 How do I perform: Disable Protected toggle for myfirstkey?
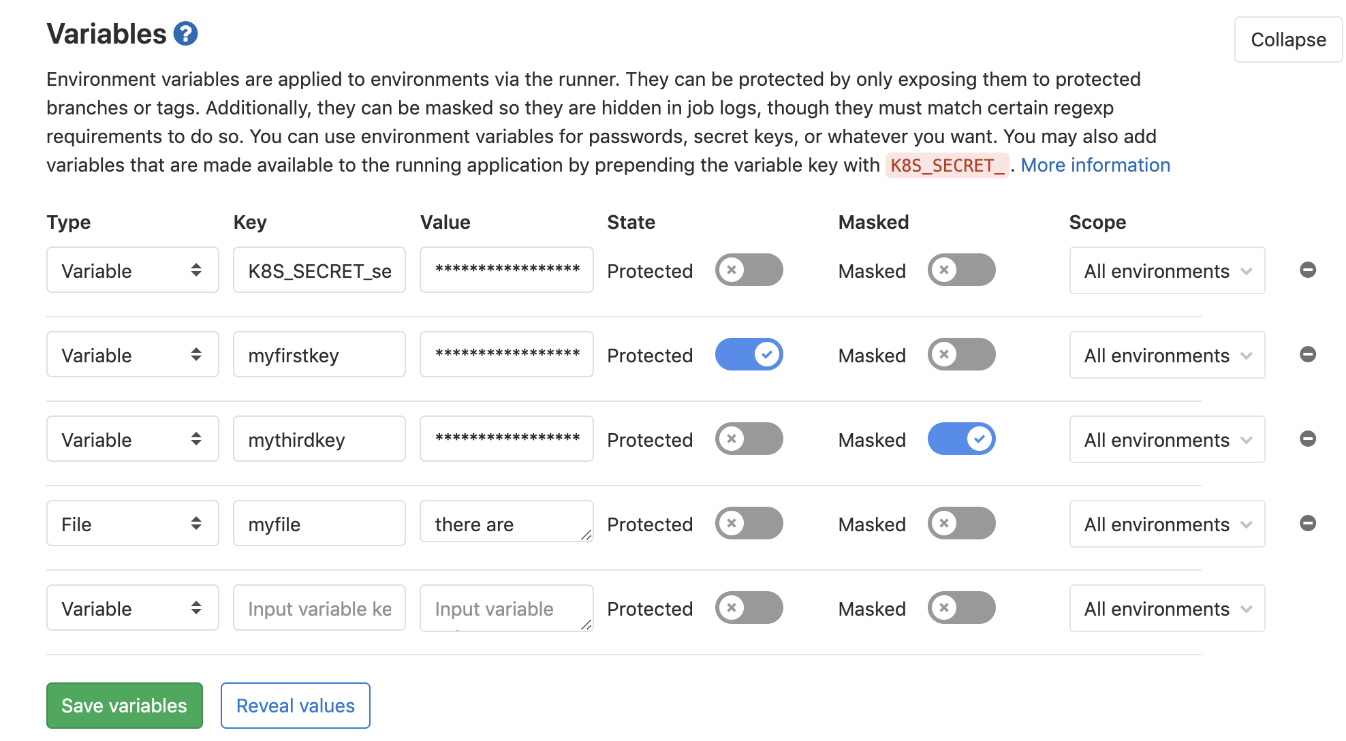click(x=749, y=354)
